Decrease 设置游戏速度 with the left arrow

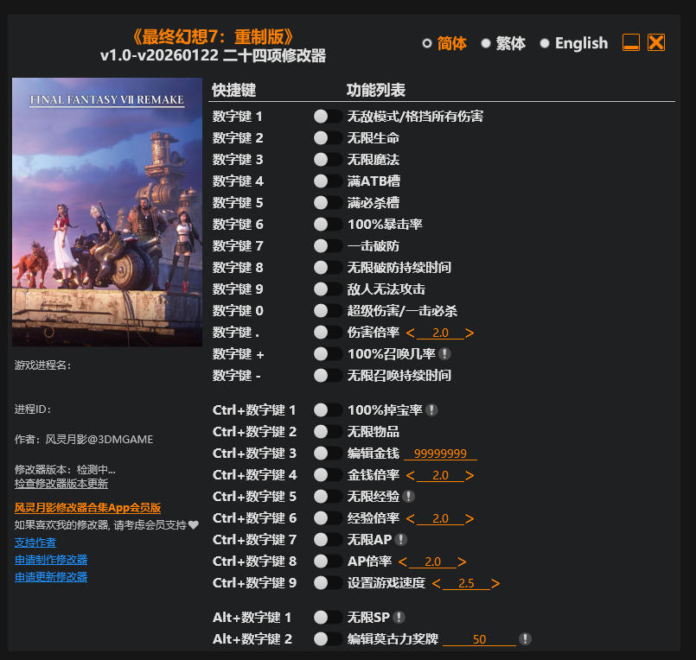437,583
